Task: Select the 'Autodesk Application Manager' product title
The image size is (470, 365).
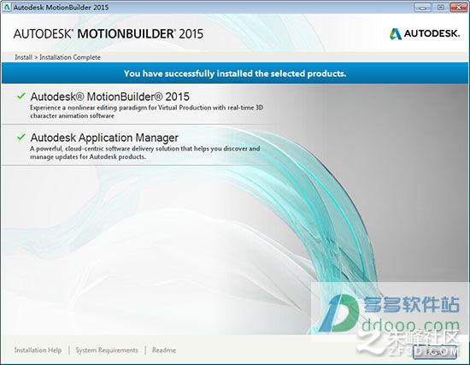Action: tap(104, 138)
